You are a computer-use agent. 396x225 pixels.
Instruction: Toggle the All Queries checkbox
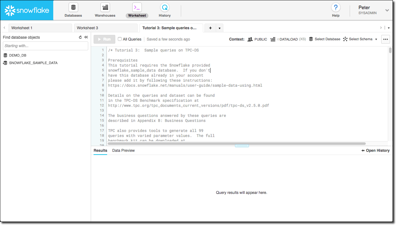click(x=120, y=39)
